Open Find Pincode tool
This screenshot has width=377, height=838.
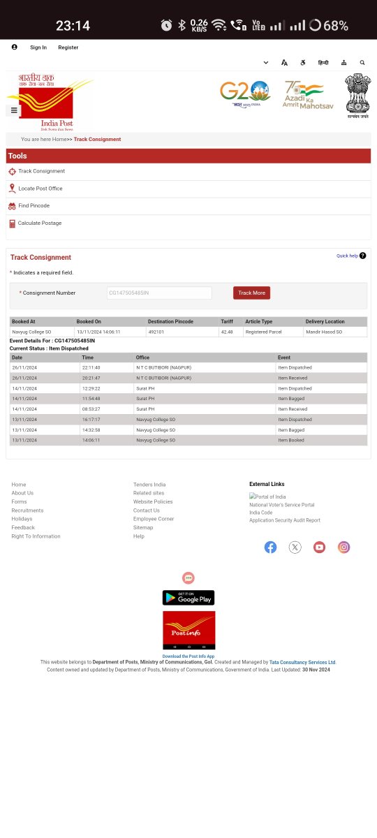click(34, 206)
